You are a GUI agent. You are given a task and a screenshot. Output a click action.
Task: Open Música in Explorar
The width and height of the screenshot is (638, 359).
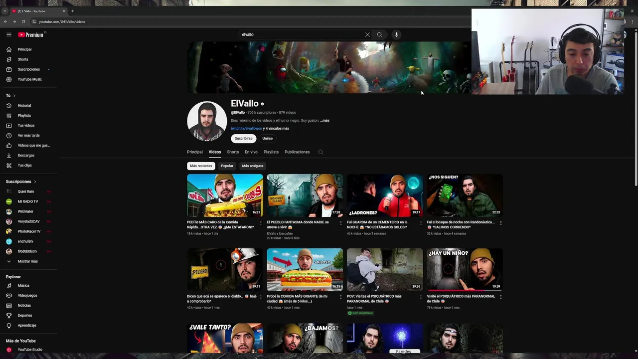[23, 286]
